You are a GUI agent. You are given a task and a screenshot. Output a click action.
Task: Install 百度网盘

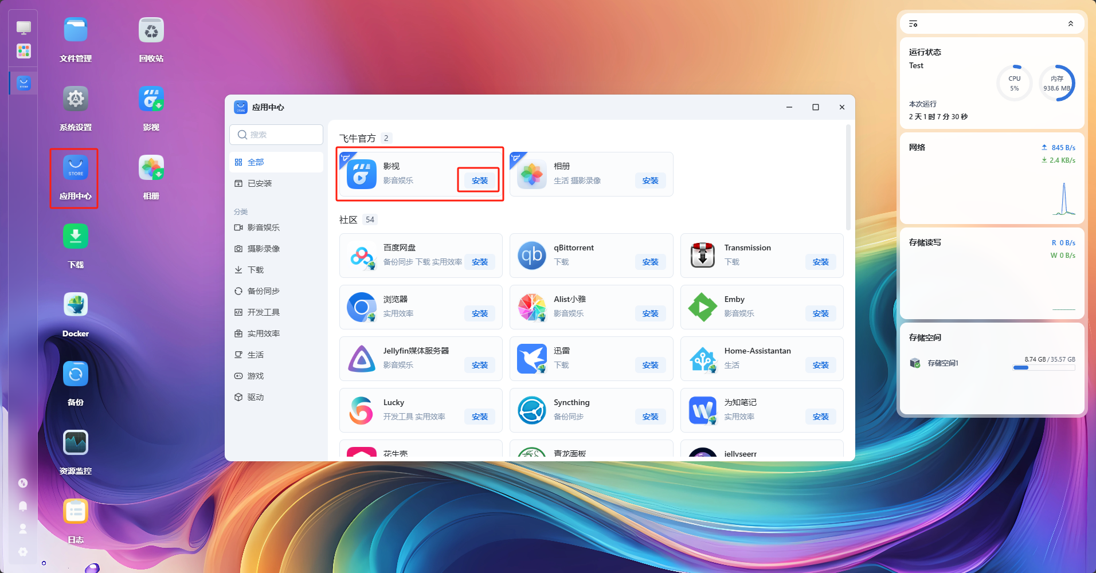point(480,262)
